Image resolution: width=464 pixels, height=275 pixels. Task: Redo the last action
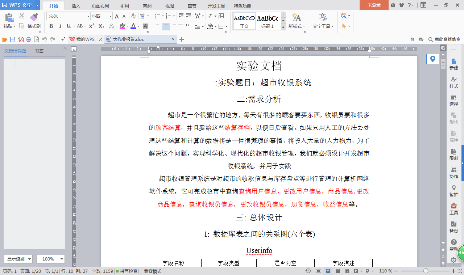click(x=53, y=39)
